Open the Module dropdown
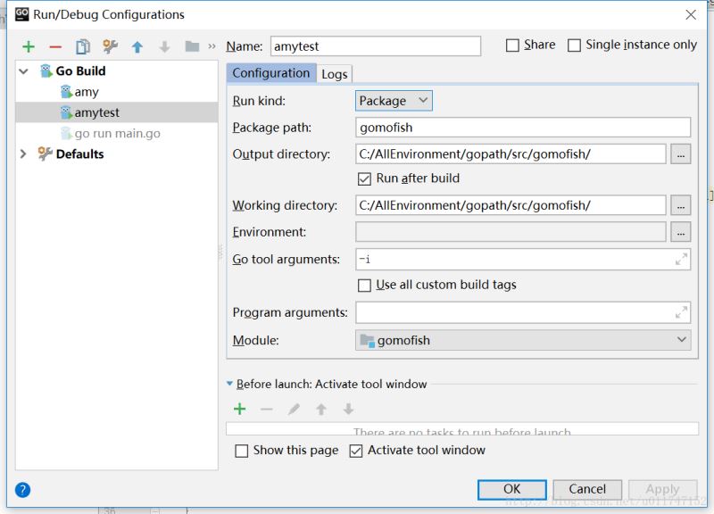The height and width of the screenshot is (514, 714). click(523, 340)
